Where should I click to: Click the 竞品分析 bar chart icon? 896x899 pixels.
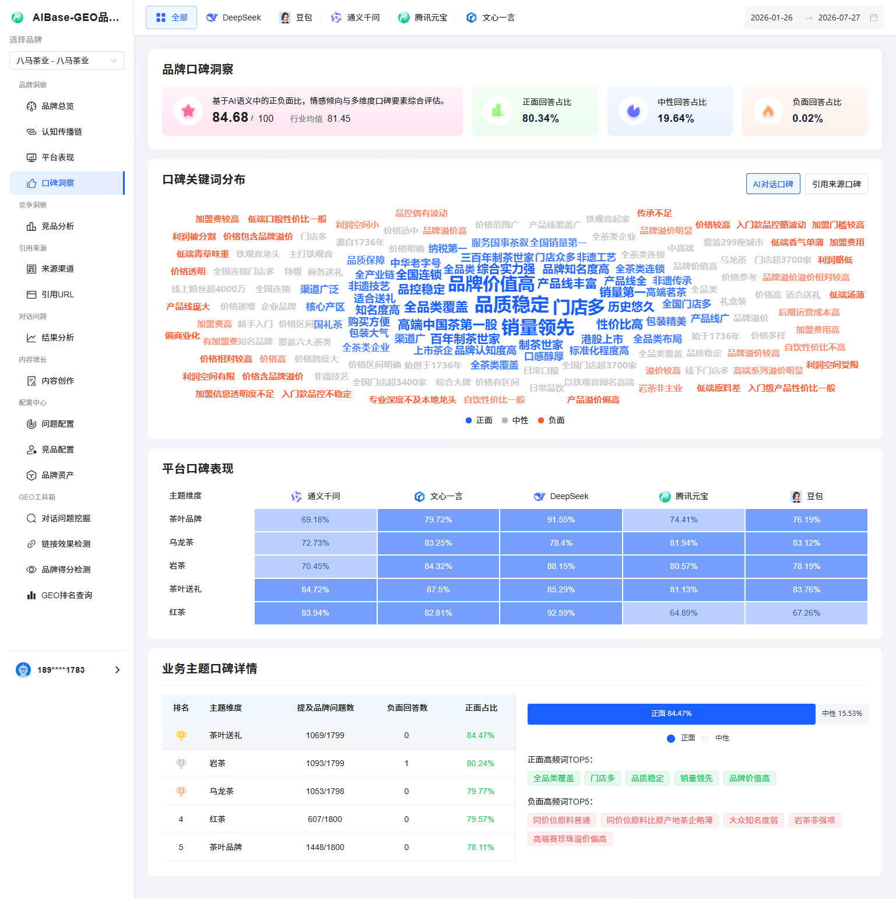[31, 226]
